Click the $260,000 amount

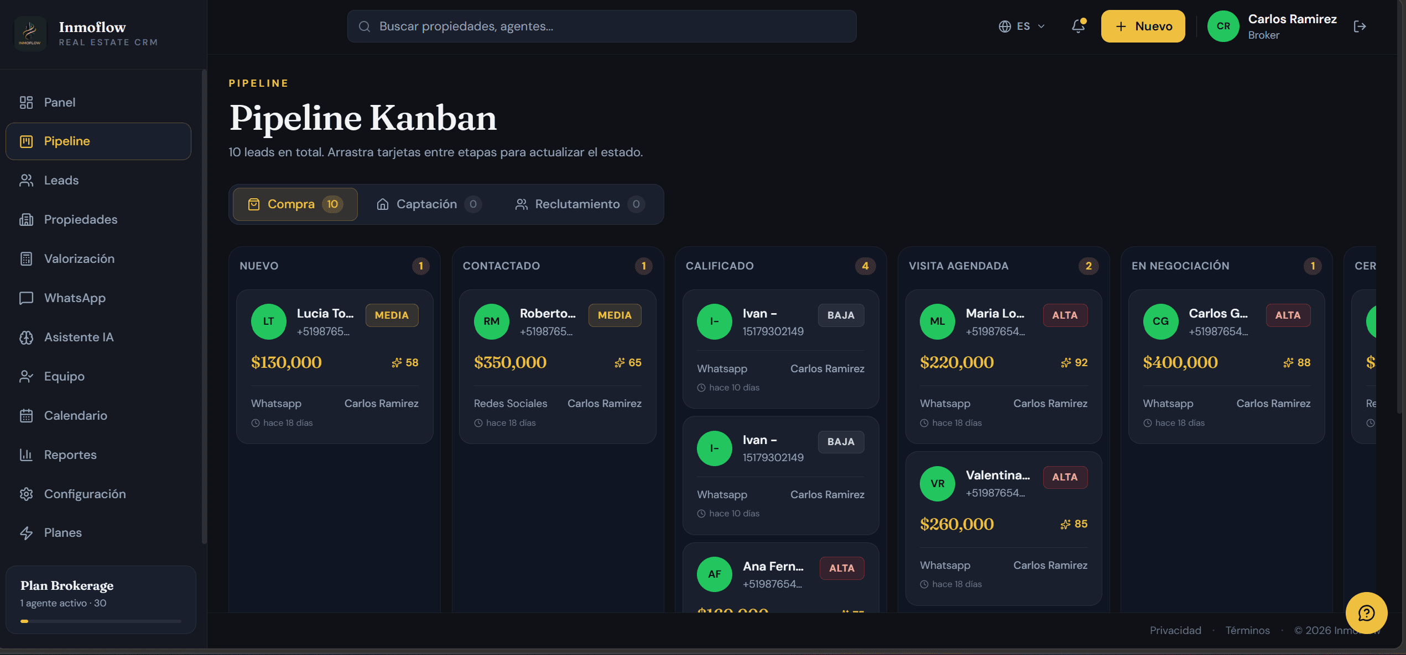(x=956, y=524)
